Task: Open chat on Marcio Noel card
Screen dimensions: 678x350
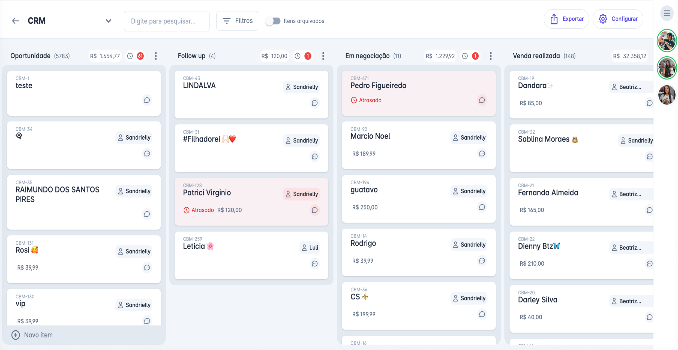Action: 482,153
